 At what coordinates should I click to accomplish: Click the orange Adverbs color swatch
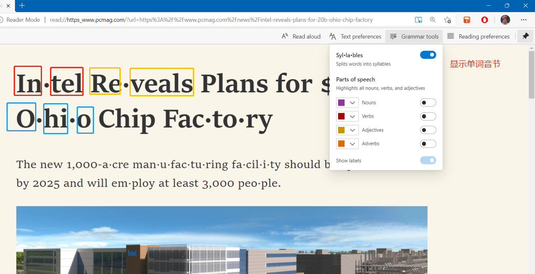tap(341, 144)
